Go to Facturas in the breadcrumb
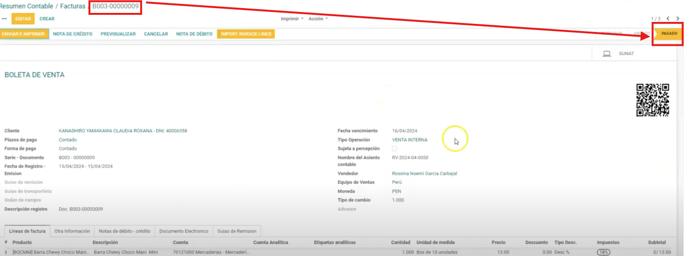Image resolution: width=684 pixels, height=256 pixels. pos(73,6)
